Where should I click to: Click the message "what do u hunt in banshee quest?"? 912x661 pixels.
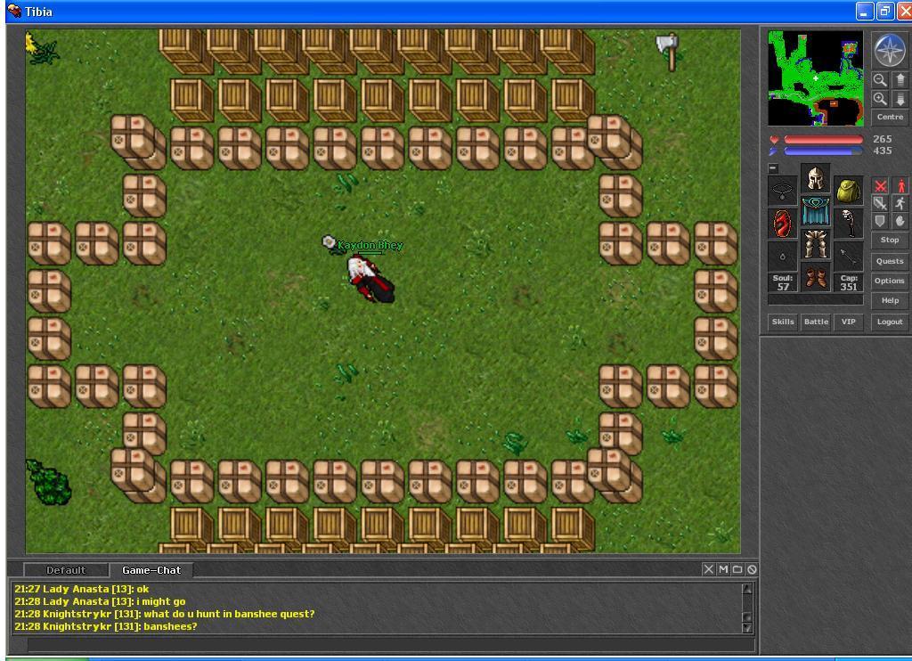229,614
